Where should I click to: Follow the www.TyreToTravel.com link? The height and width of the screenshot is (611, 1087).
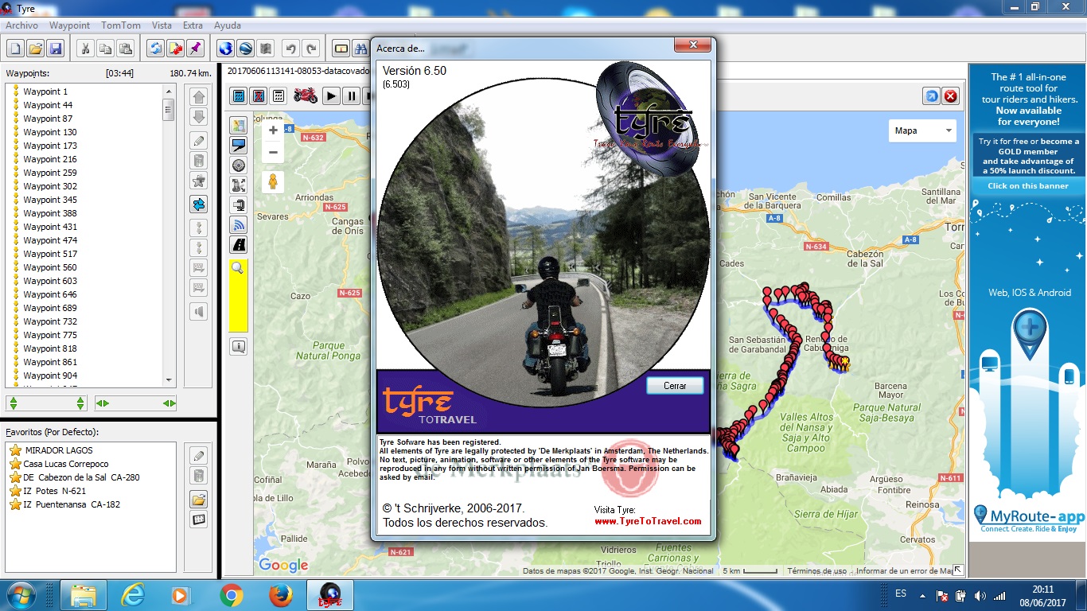648,521
